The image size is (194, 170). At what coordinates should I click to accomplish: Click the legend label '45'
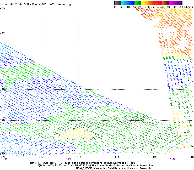coord(175,7)
